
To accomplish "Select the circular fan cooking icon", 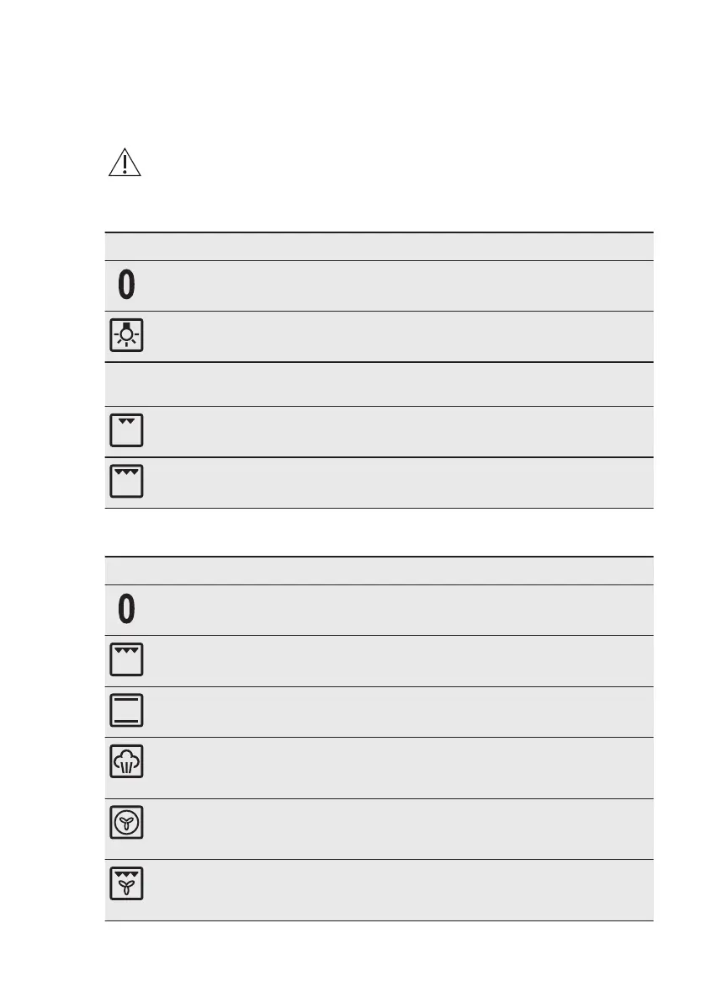I will (x=126, y=822).
